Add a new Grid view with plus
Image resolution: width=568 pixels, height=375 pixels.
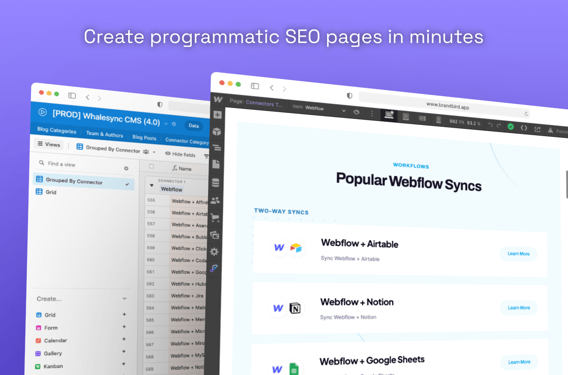pos(124,314)
